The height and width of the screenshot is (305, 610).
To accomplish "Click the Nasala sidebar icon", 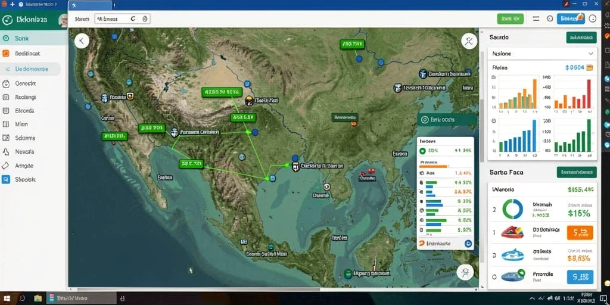I will tap(6, 152).
